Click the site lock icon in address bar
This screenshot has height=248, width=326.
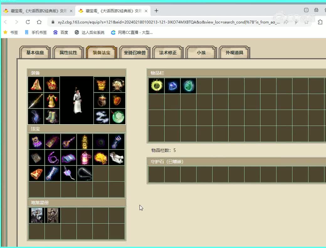[53, 22]
